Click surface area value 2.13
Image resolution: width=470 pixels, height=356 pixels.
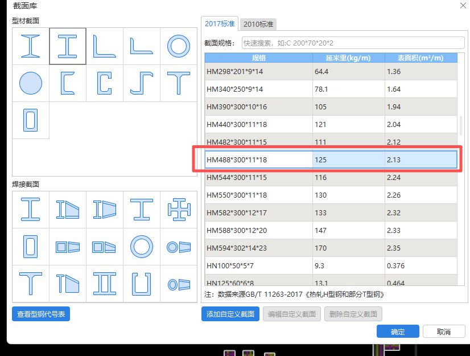coord(394,160)
